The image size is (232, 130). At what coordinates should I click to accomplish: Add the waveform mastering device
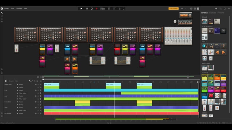[x=211, y=68]
